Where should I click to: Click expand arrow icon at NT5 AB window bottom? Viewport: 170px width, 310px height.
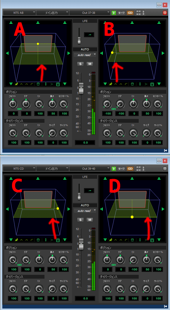[x=165, y=150]
